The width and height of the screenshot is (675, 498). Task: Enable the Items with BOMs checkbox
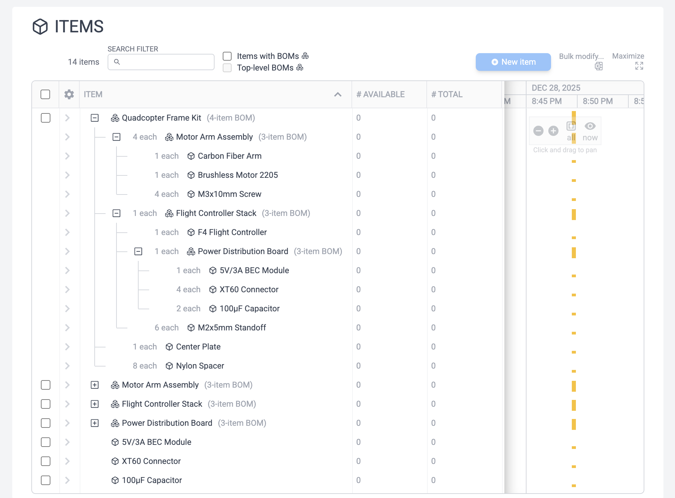[x=227, y=56]
